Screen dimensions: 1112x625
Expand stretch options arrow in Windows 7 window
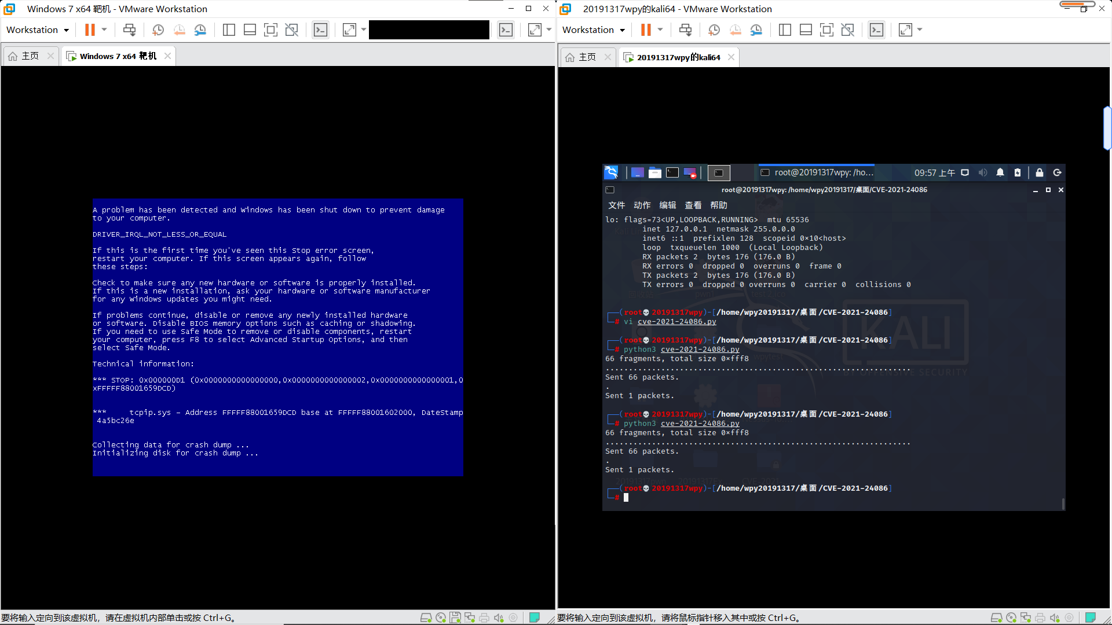click(364, 30)
